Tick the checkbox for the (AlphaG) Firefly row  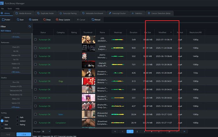(x=35, y=65)
